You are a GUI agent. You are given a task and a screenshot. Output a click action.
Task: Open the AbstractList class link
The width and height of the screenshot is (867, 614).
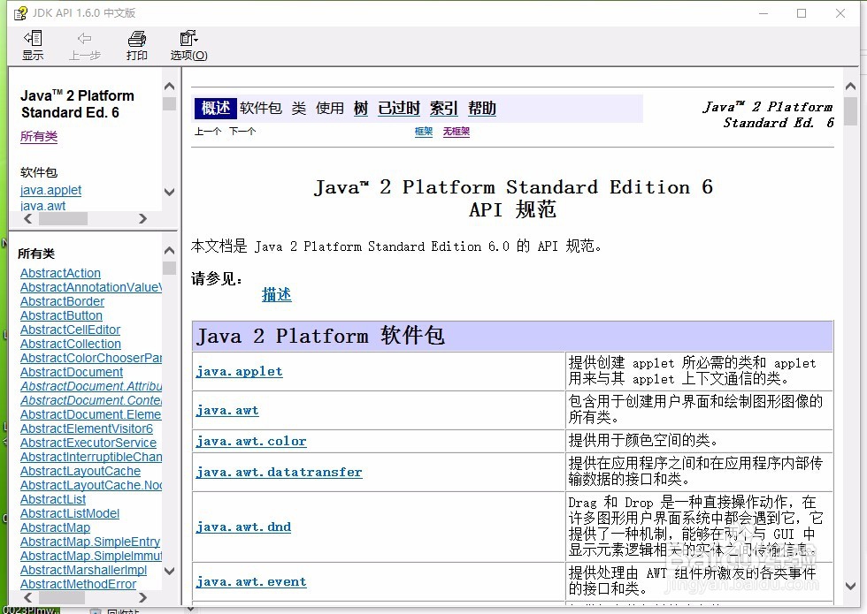(52, 499)
